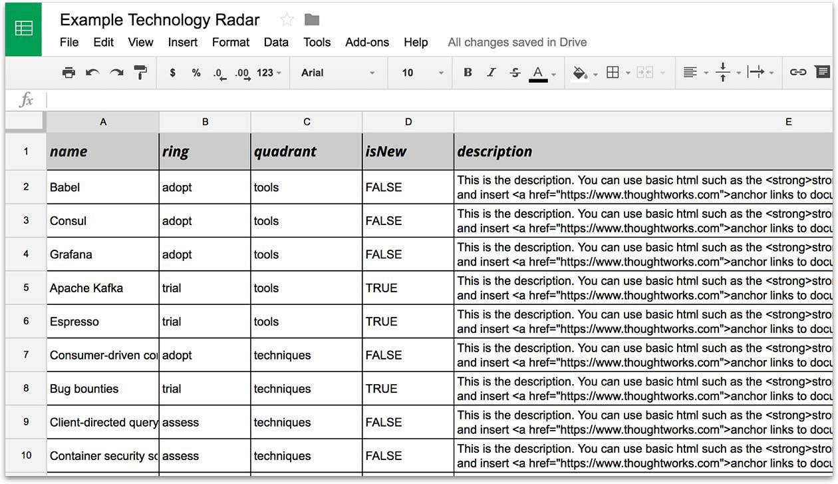Select column A header
The image size is (838, 484).
[x=103, y=122]
